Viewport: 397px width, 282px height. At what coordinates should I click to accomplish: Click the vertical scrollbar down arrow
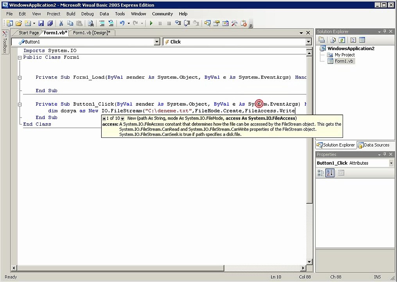pos(309,262)
